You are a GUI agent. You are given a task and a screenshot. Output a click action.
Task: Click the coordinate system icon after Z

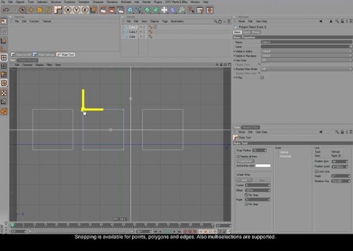[94, 10]
